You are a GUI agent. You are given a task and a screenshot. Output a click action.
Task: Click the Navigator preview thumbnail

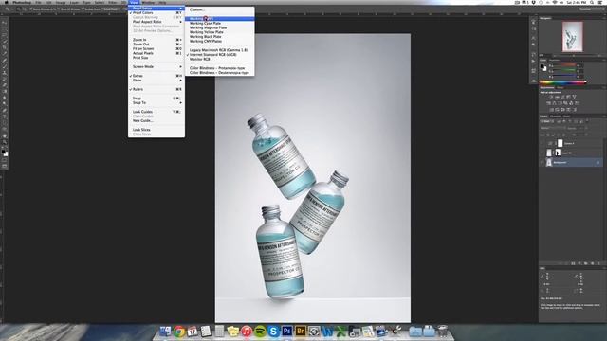(x=573, y=37)
